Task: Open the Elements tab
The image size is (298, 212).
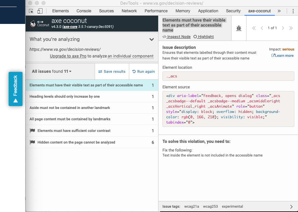Action: [60, 11]
